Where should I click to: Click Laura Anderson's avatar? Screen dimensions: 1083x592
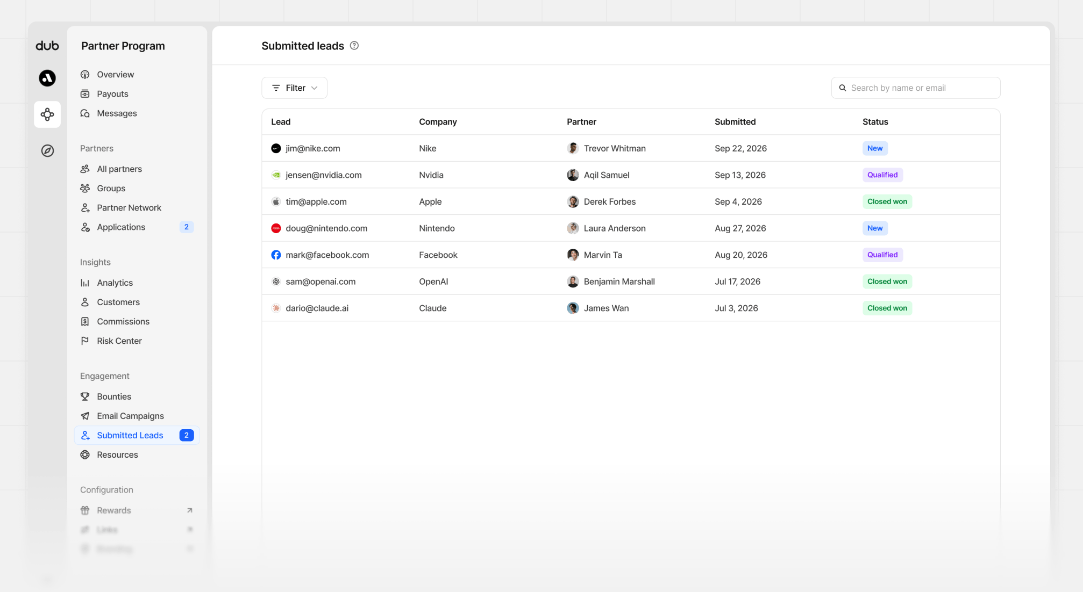(573, 228)
